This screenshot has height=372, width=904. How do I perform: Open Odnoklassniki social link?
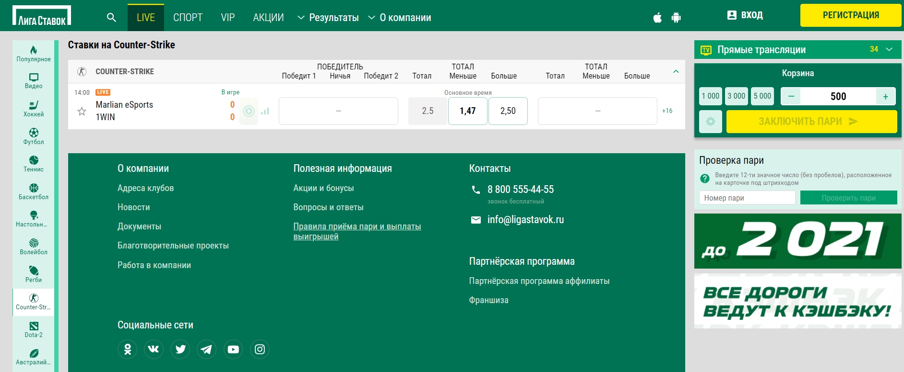128,349
